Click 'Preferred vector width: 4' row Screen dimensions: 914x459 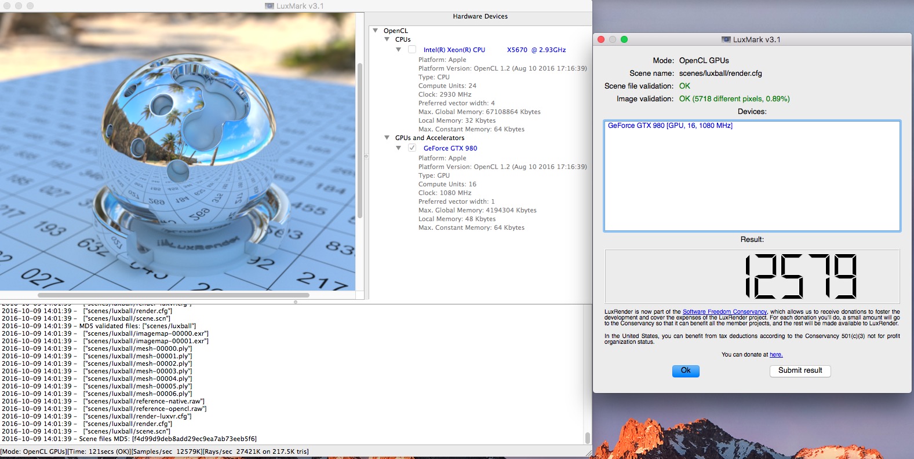[x=457, y=103]
